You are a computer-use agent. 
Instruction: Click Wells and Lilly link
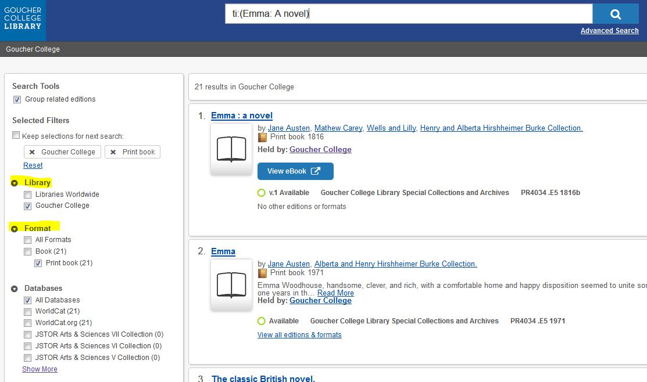[x=392, y=128]
